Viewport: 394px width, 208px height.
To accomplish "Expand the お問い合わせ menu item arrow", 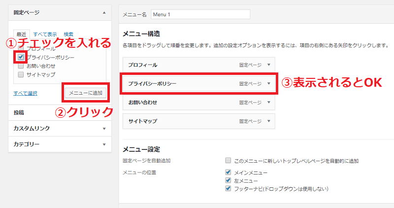I will point(268,103).
